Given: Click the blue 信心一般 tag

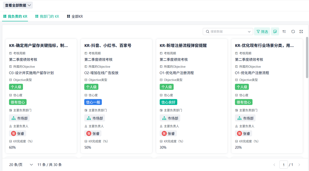Looking at the screenshot, I should [x=93, y=102].
